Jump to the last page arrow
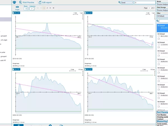 click(54, 8)
